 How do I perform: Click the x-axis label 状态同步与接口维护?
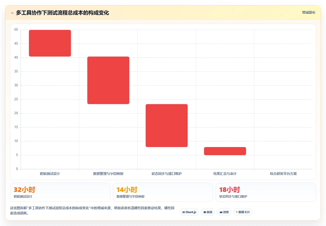point(167,174)
